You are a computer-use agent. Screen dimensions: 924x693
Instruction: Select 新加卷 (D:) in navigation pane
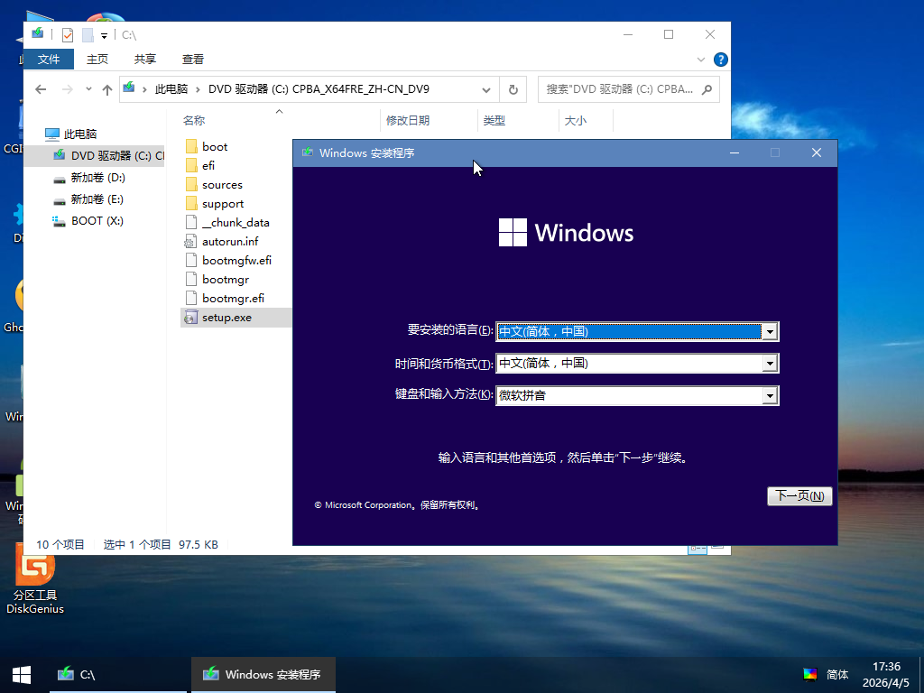coord(97,178)
